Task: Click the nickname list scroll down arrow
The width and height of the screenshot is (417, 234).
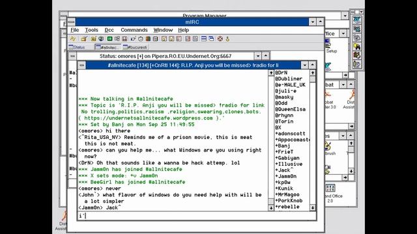Action: tap(313, 208)
